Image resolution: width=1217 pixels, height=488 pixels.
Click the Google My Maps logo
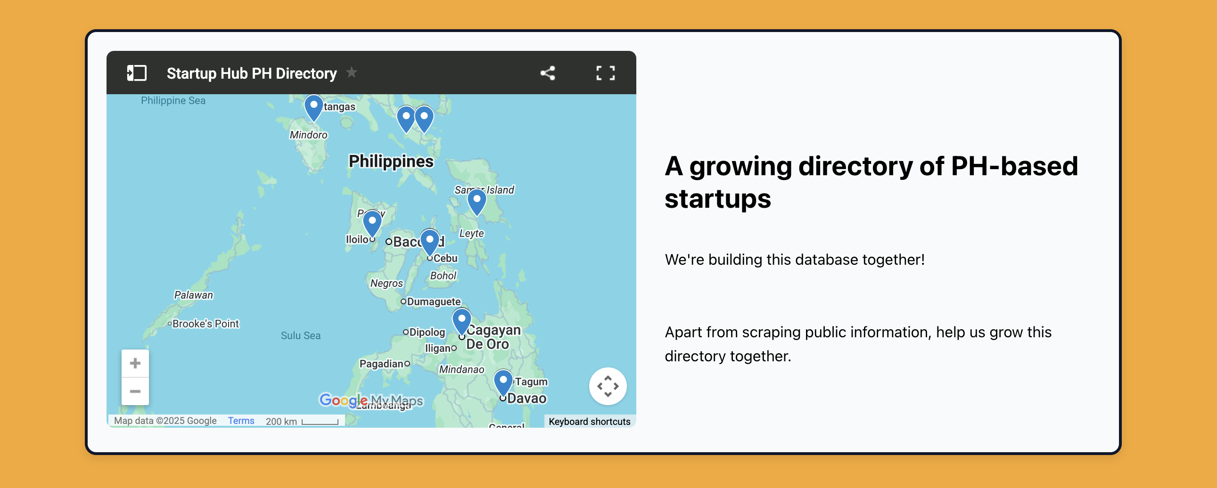[x=371, y=401]
